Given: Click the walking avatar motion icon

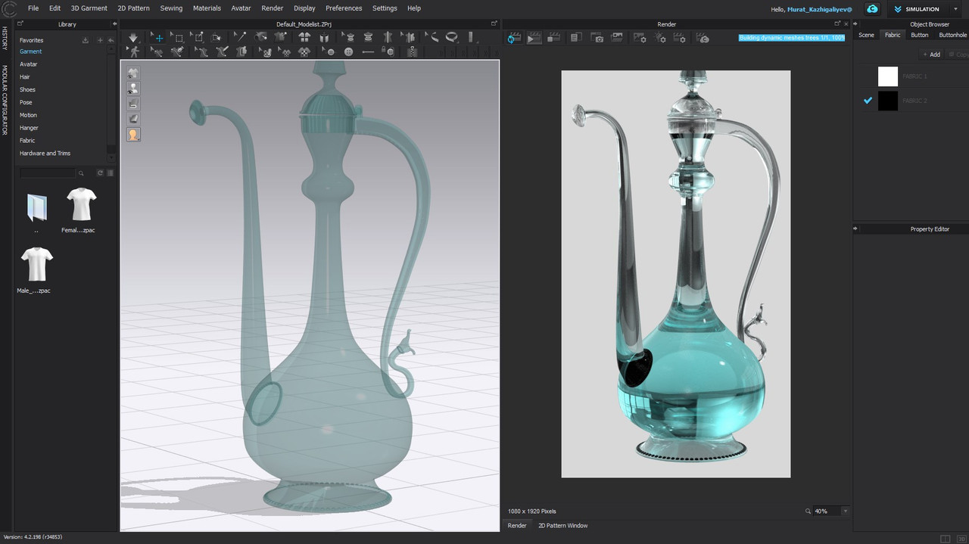Looking at the screenshot, I should (x=133, y=51).
